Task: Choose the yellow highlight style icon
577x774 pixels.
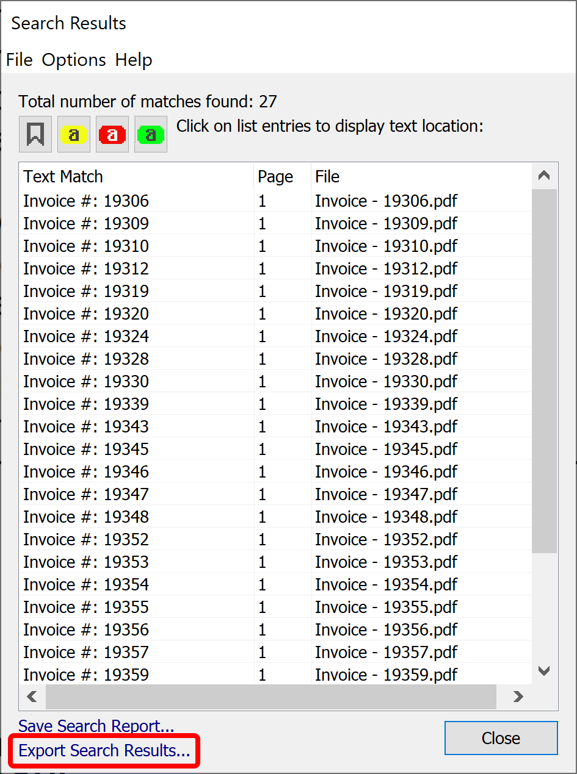Action: click(73, 134)
